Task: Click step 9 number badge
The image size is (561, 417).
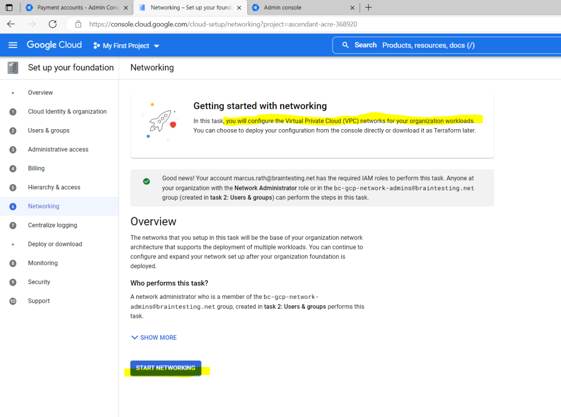Action: tap(13, 282)
